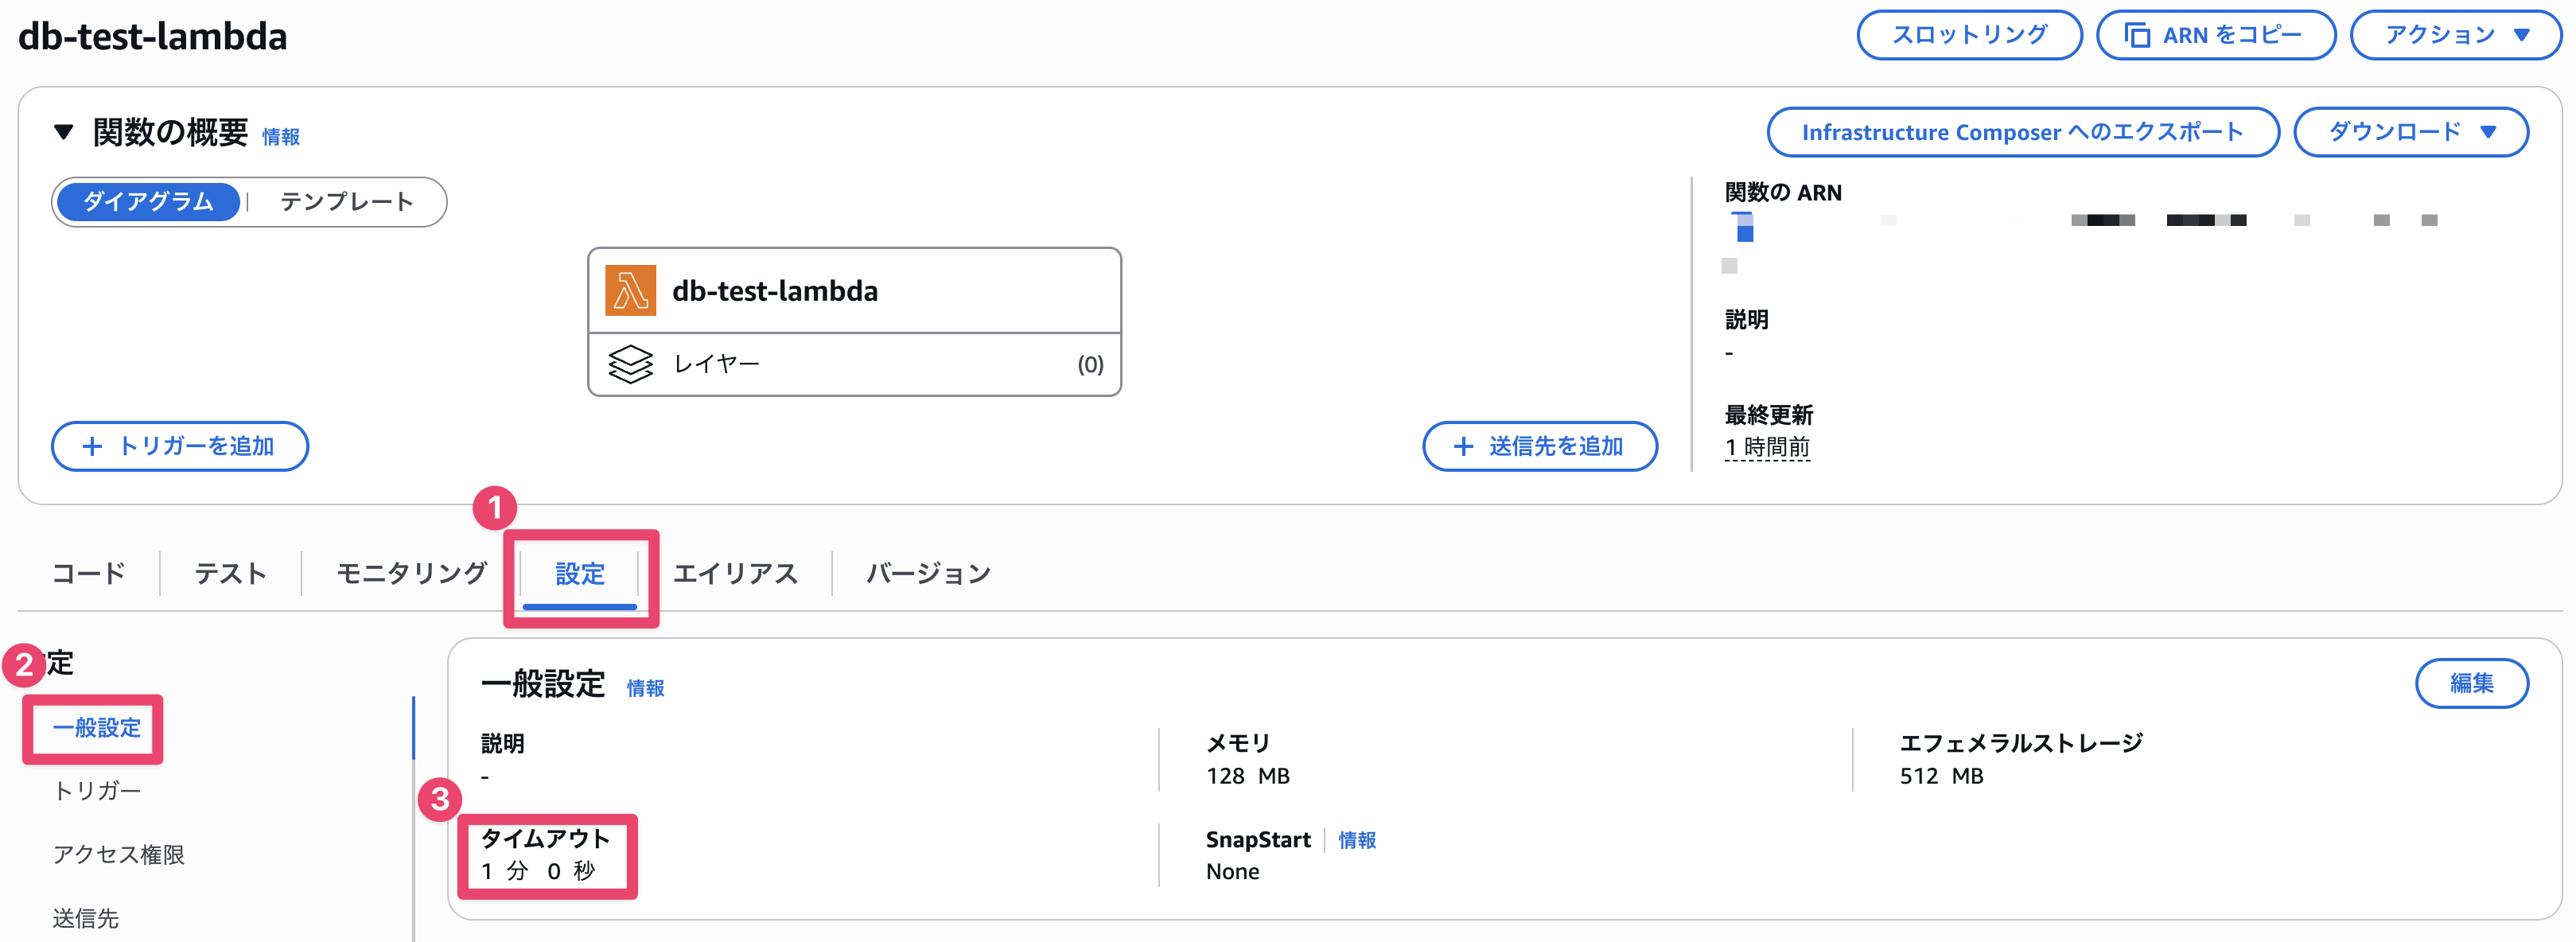Viewport: 2576px width, 942px height.
Task: Switch to the コード tab
Action: (89, 574)
